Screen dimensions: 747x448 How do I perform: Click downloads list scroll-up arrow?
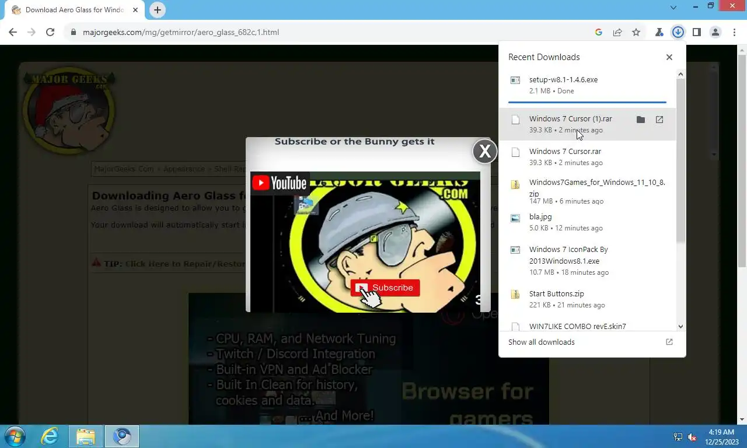[x=680, y=74]
